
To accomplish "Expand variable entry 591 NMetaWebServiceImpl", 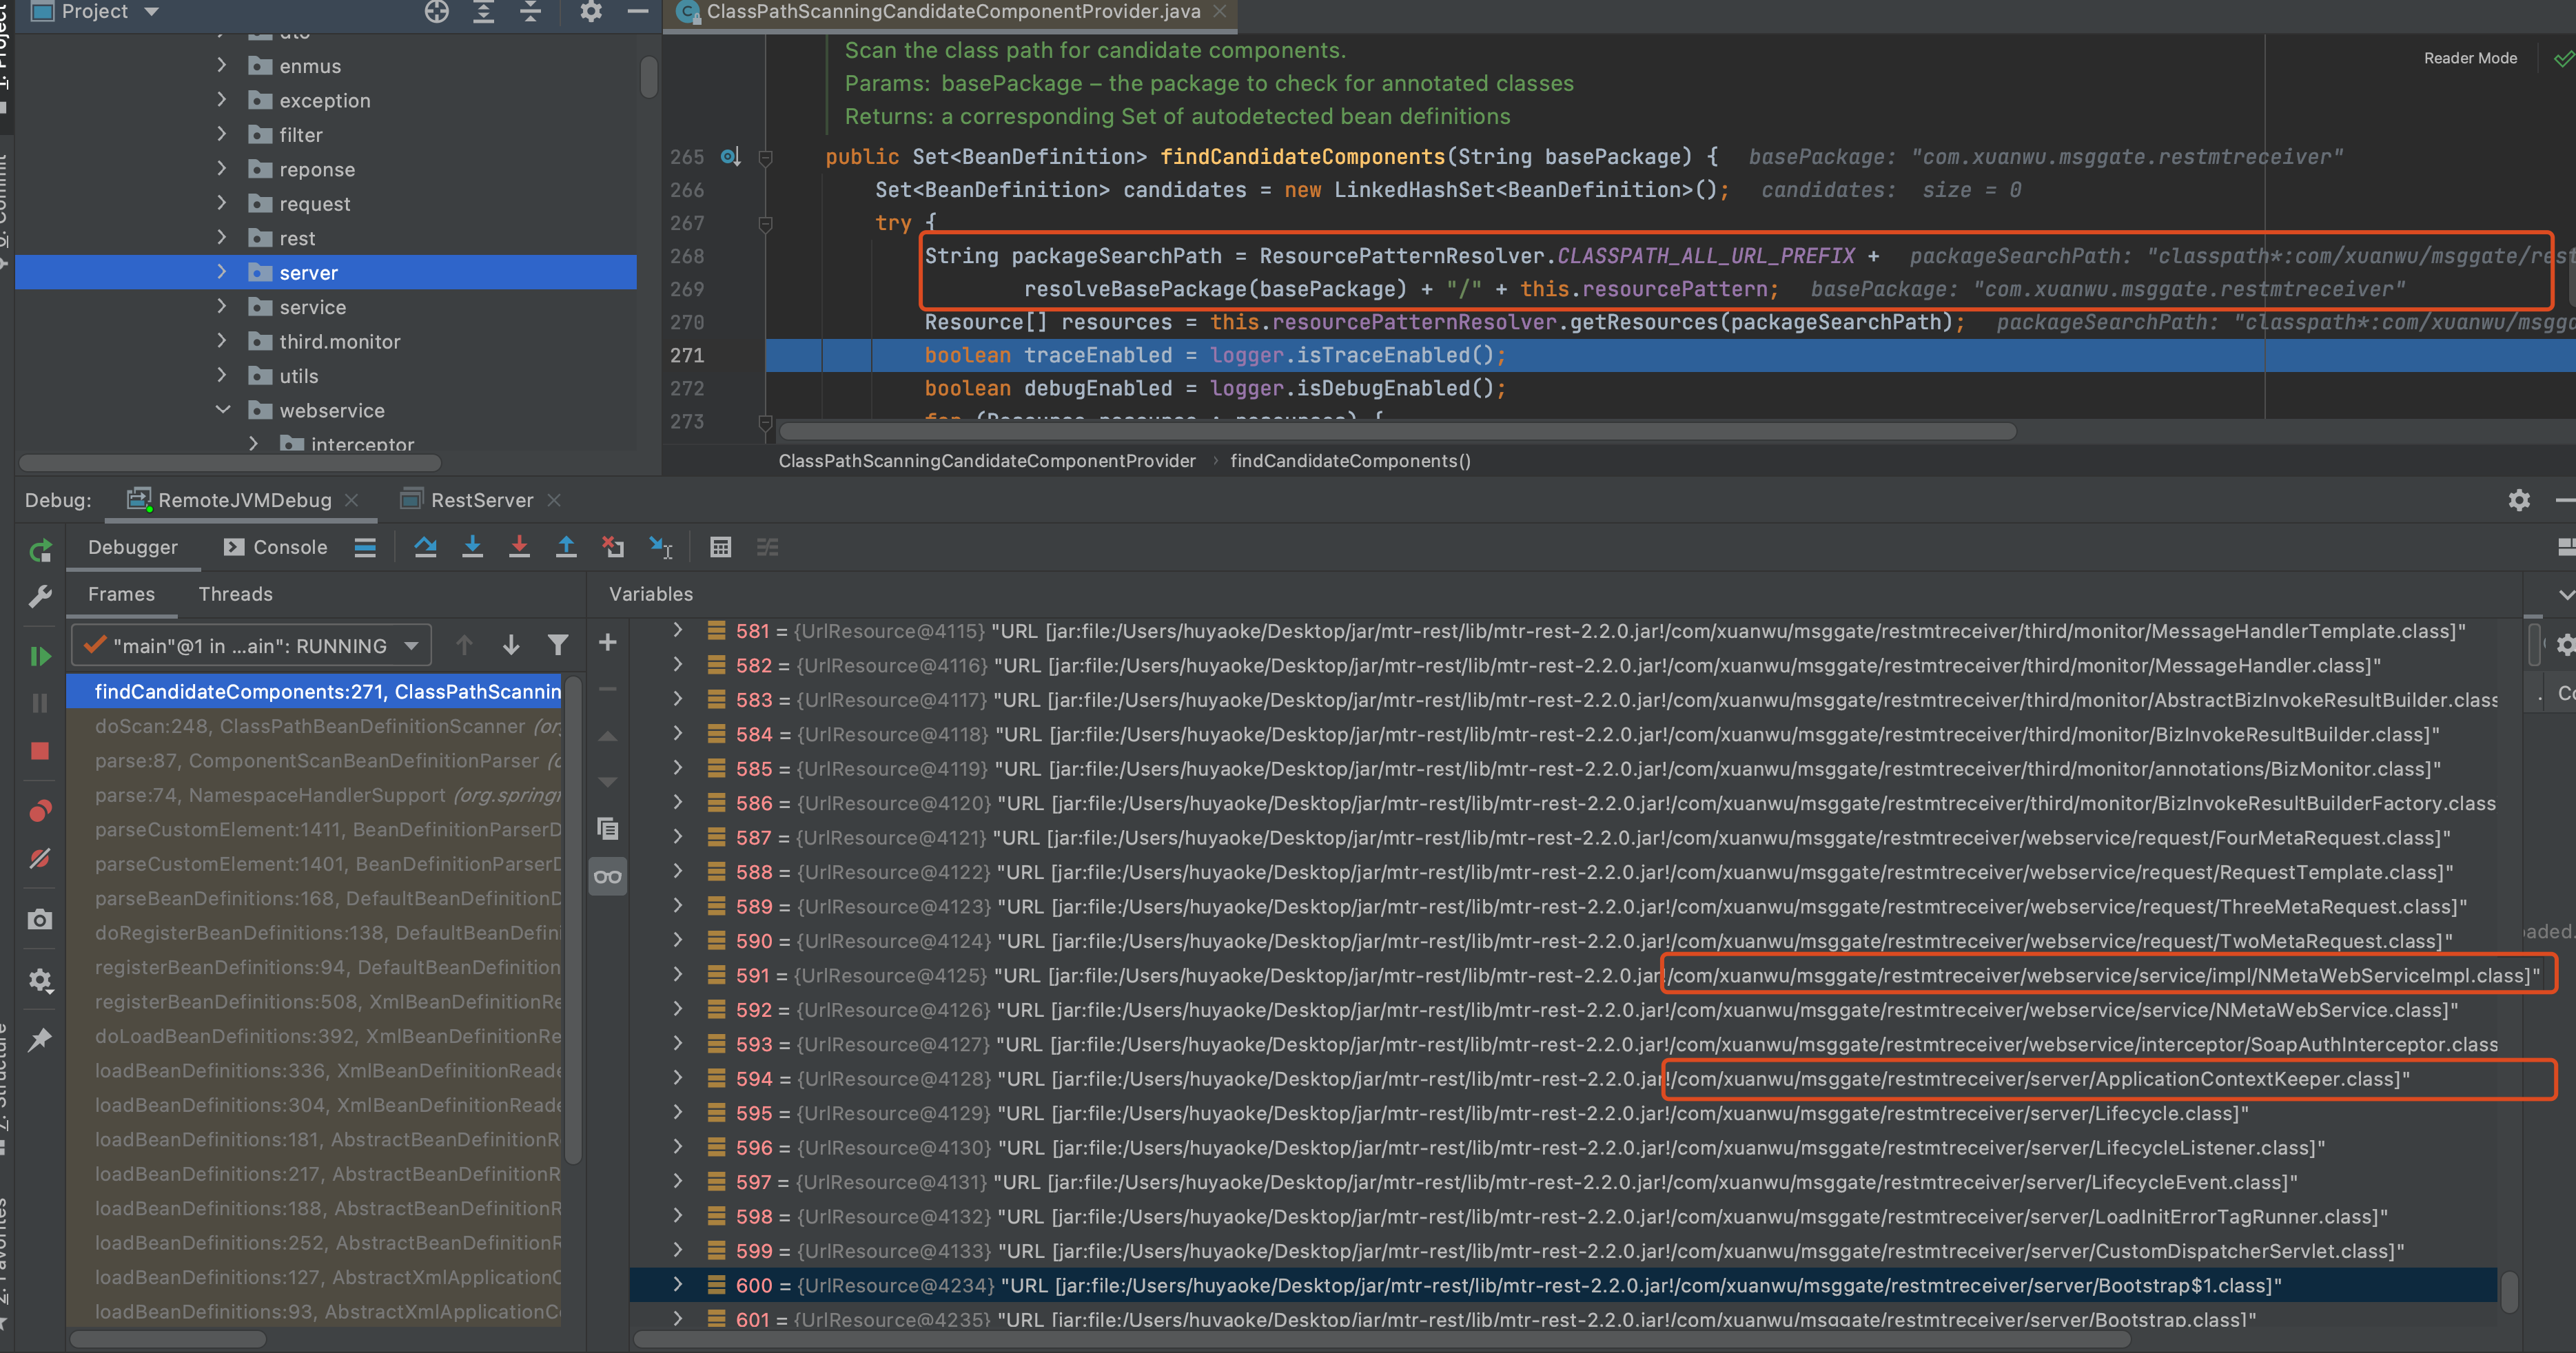I will (x=678, y=975).
